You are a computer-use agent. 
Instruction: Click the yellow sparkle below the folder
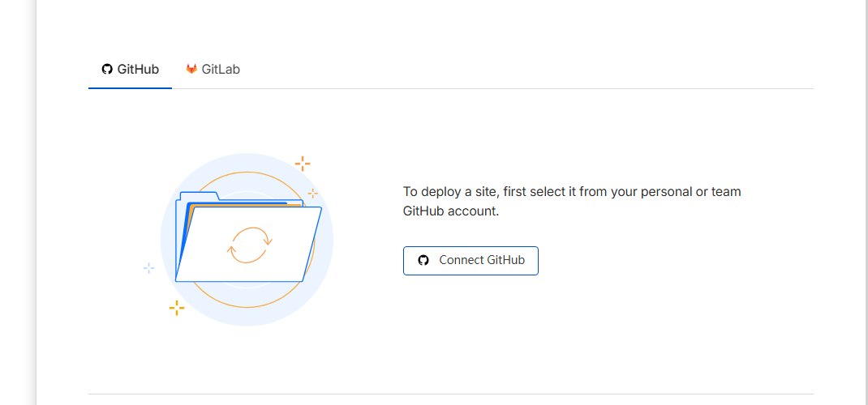[177, 309]
